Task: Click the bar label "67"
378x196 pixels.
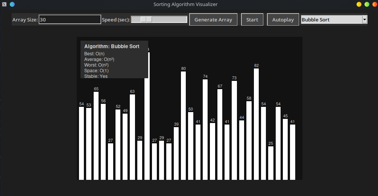Action: click(220, 86)
